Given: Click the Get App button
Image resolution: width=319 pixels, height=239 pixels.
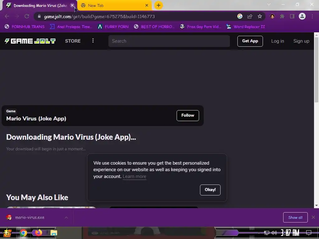Looking at the screenshot, I should [x=250, y=41].
